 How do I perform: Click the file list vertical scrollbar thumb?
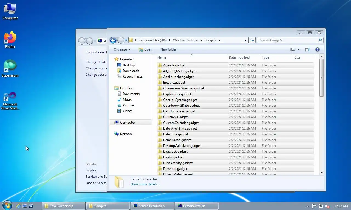click(322, 78)
